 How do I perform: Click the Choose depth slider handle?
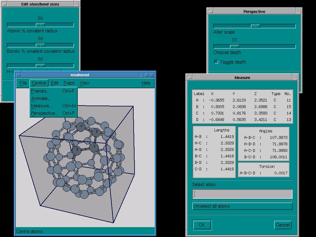[235, 47]
